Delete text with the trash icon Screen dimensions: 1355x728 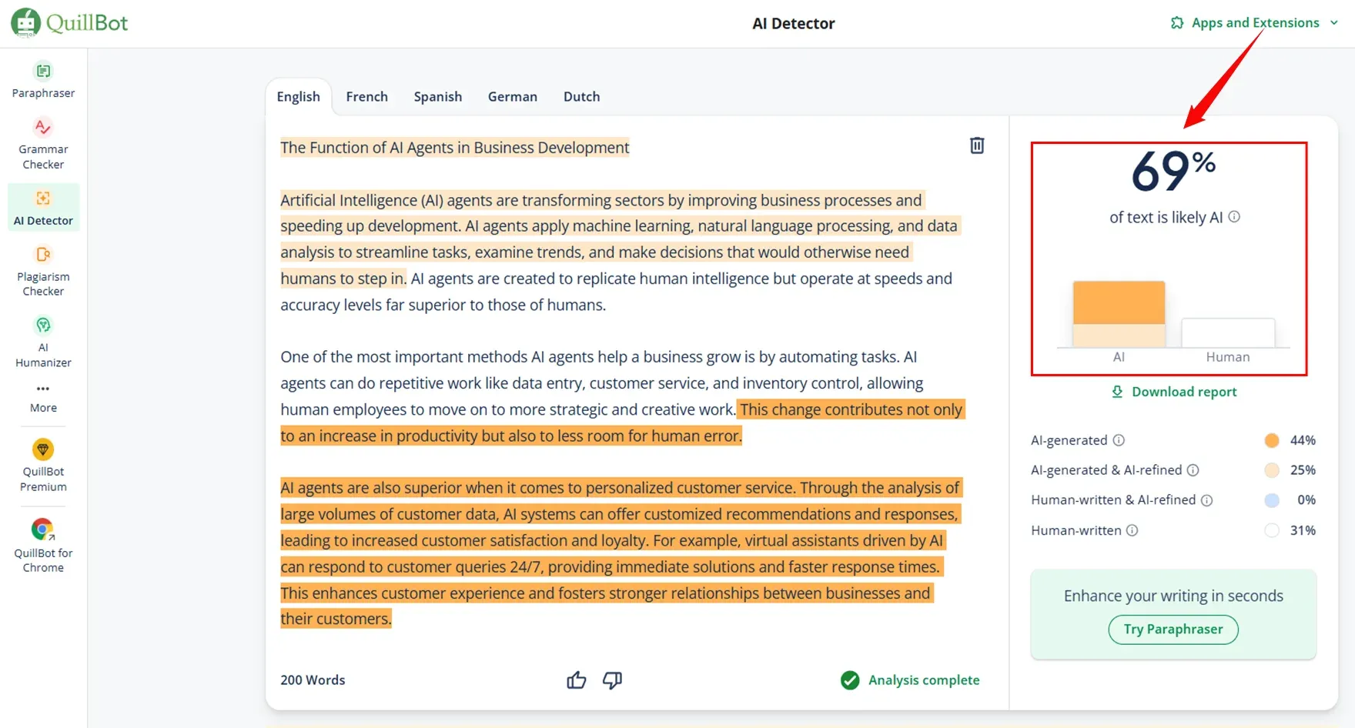977,145
